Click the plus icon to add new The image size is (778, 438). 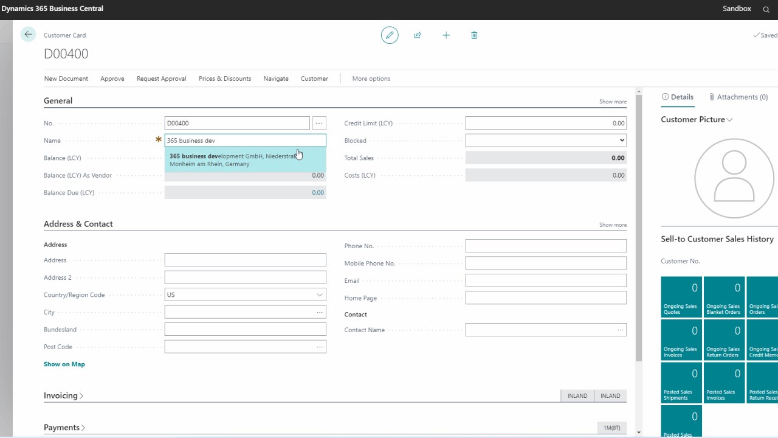[446, 35]
